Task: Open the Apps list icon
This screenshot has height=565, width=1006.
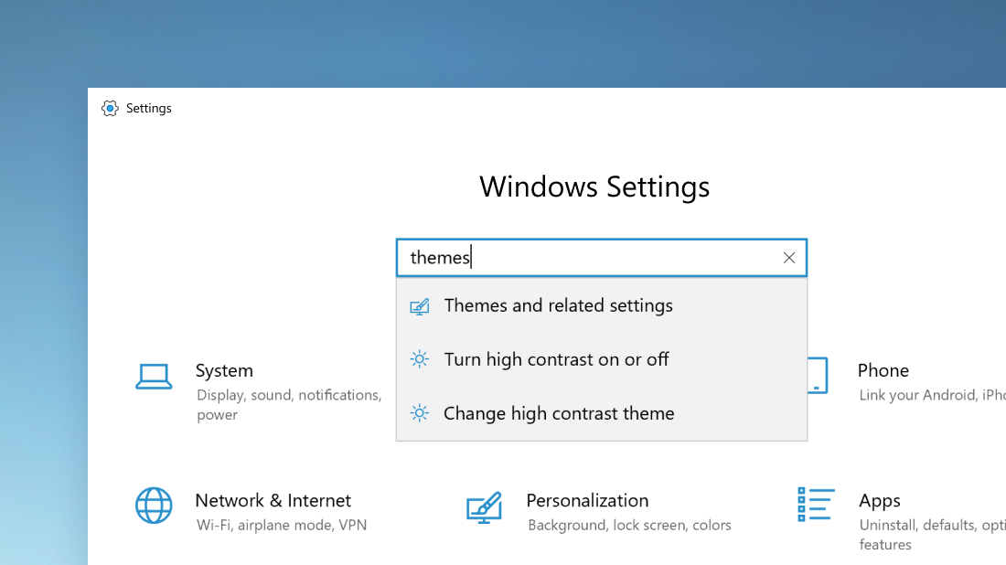Action: point(816,504)
